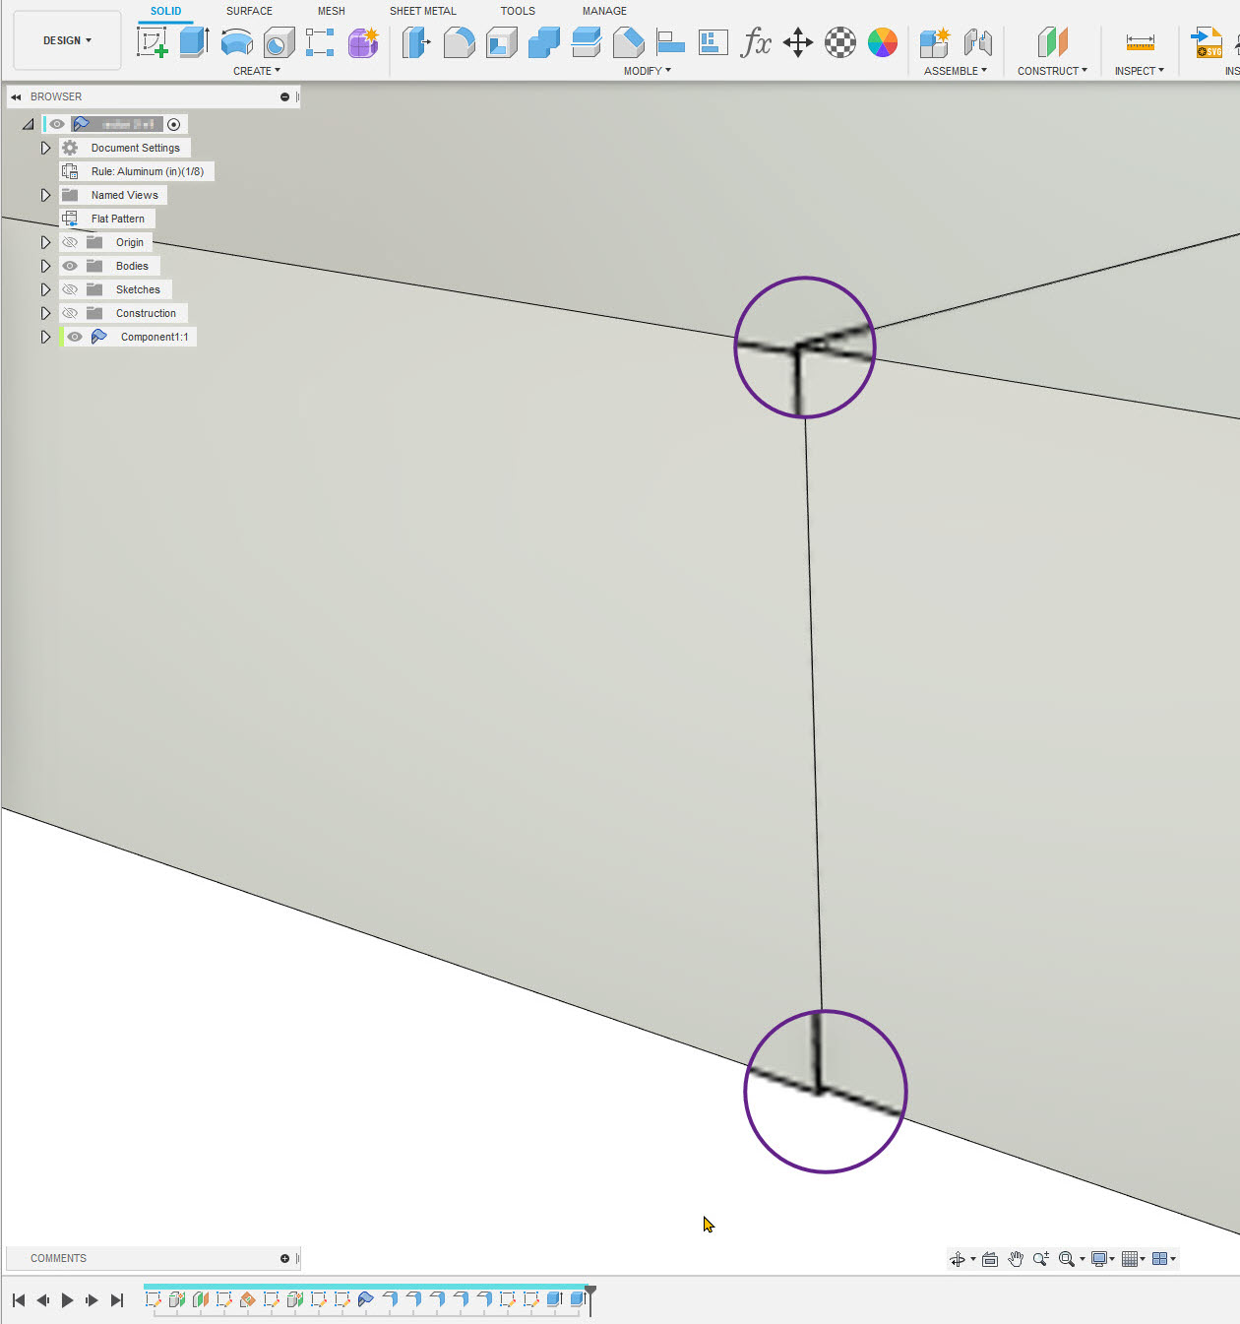This screenshot has width=1240, height=1324.
Task: Click the Flat Pattern entry
Action: (x=117, y=218)
